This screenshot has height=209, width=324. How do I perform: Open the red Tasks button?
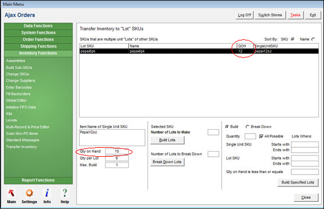click(x=295, y=15)
